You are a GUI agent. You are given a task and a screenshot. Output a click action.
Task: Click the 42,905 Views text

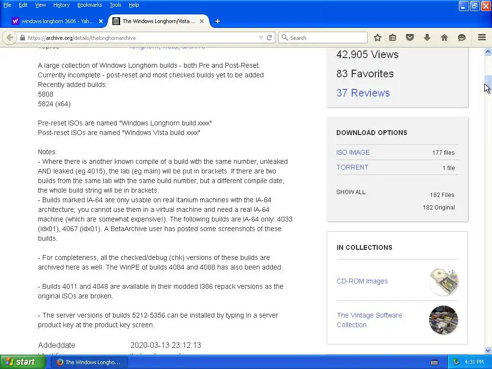[x=368, y=54]
